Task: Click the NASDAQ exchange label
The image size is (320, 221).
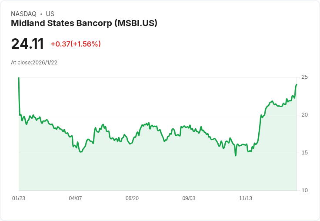Action: 23,14
